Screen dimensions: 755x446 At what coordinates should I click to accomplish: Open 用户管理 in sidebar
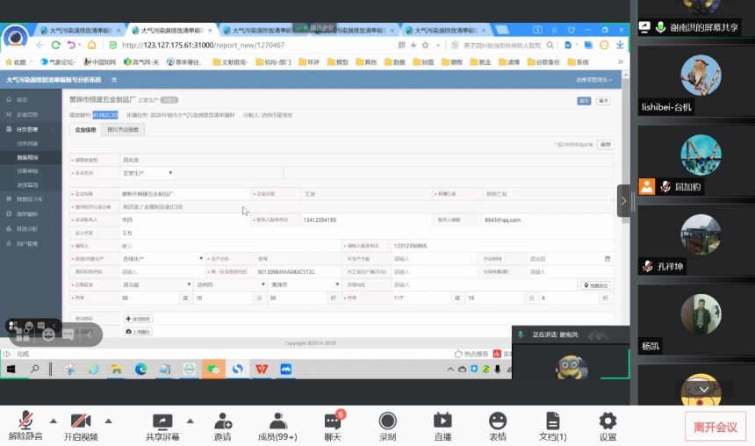tap(31, 244)
